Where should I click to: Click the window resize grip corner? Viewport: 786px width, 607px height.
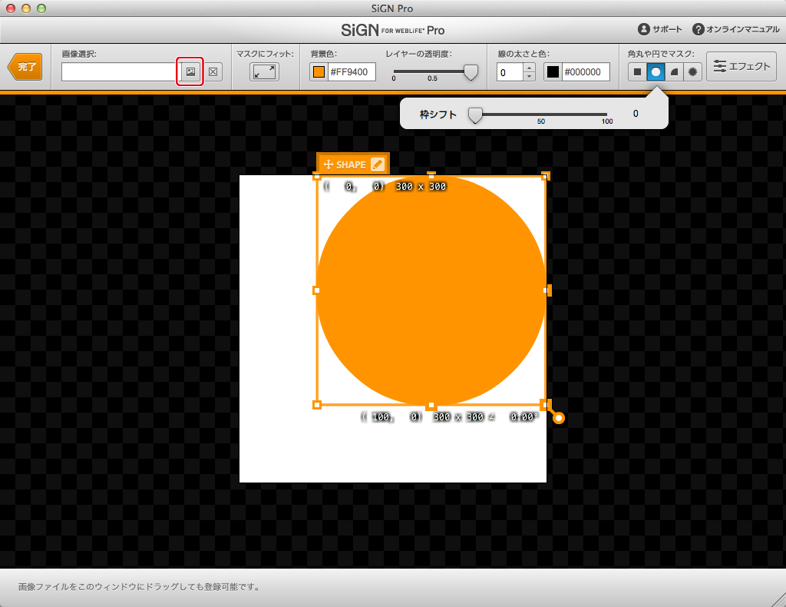779,600
